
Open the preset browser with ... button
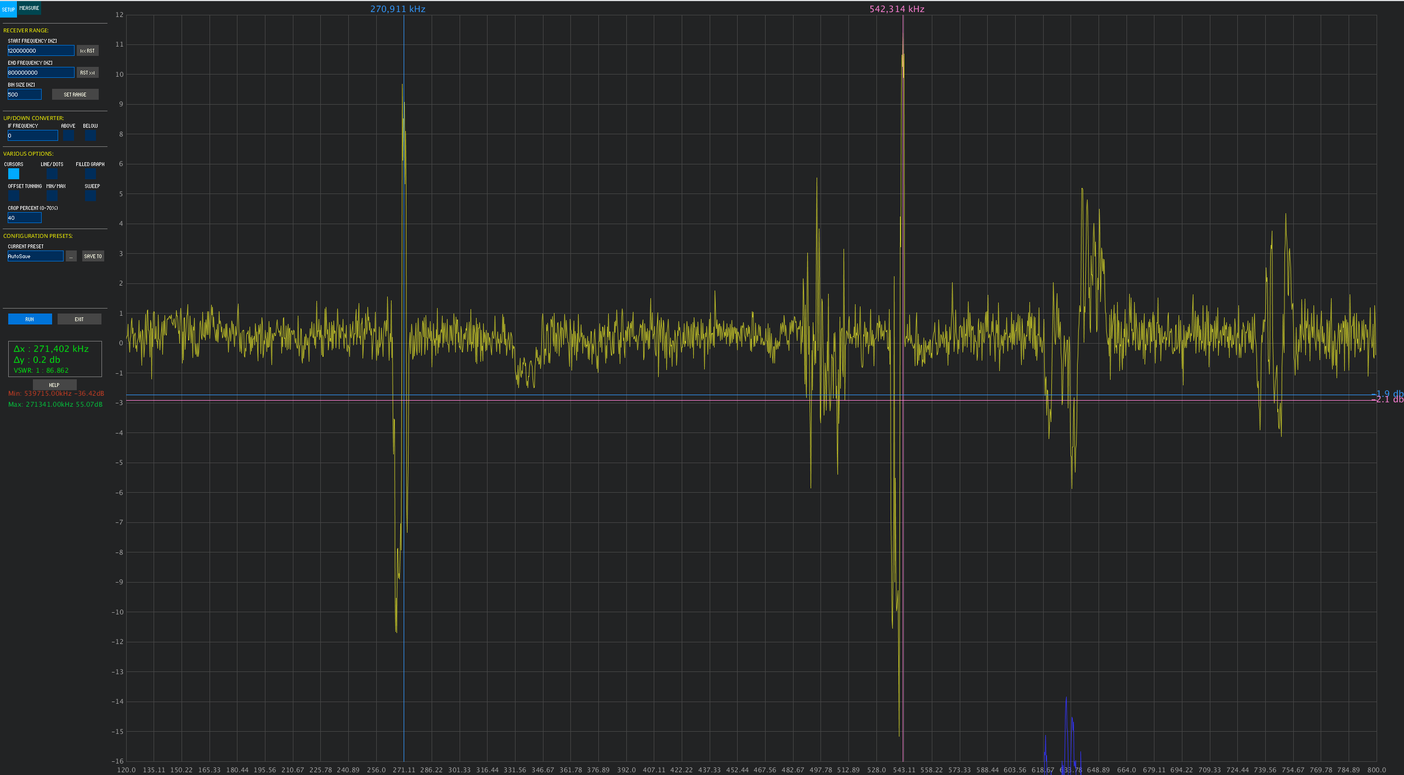point(71,256)
